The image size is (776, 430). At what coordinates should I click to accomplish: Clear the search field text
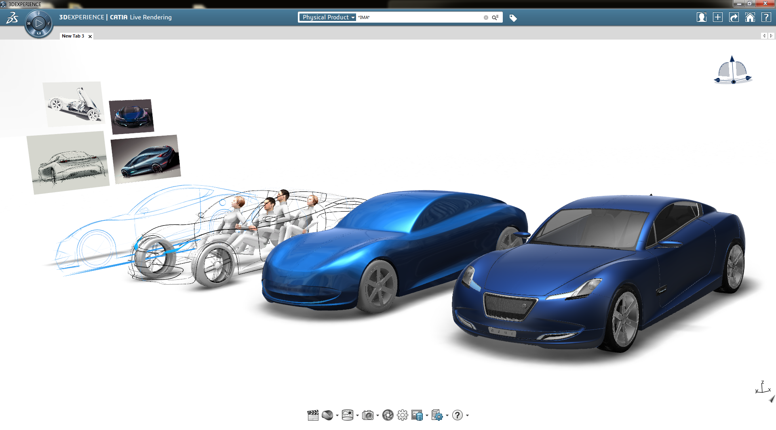click(x=486, y=17)
